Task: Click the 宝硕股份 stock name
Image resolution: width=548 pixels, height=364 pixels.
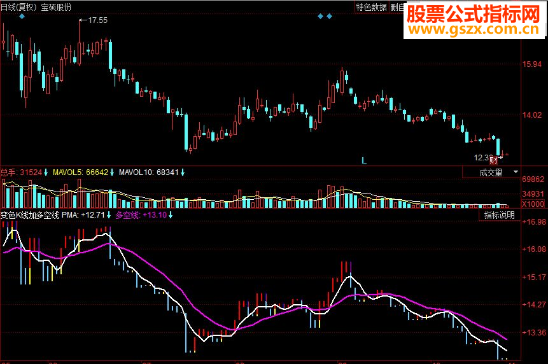Action: point(56,7)
